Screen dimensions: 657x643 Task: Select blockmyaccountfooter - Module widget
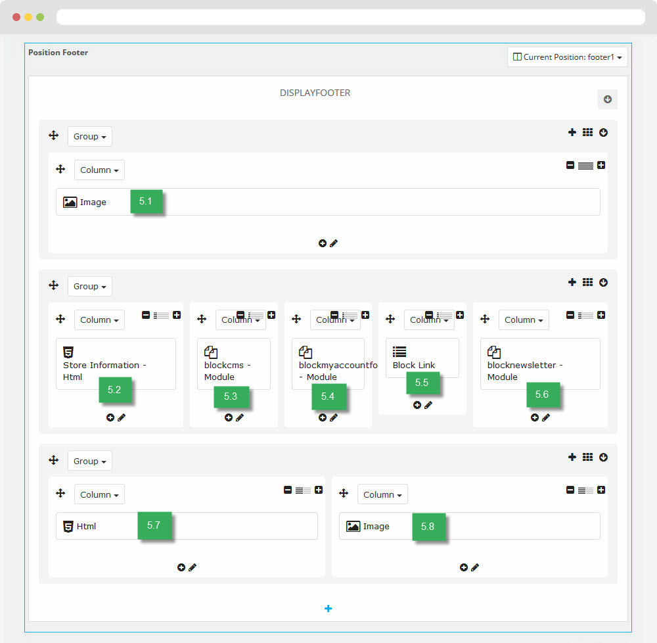[328, 364]
